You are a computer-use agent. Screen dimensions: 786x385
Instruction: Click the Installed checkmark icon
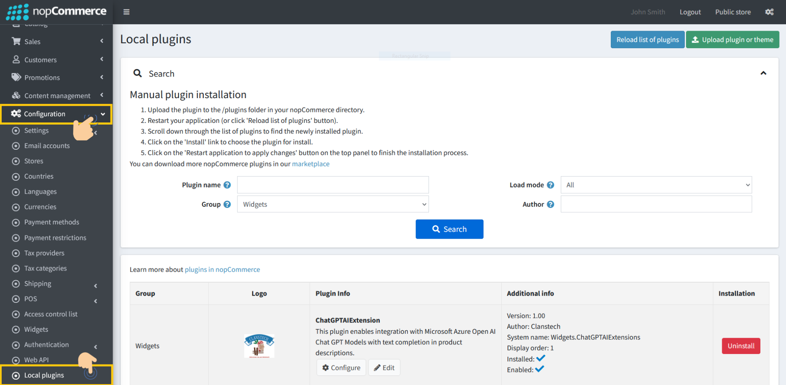tap(541, 358)
